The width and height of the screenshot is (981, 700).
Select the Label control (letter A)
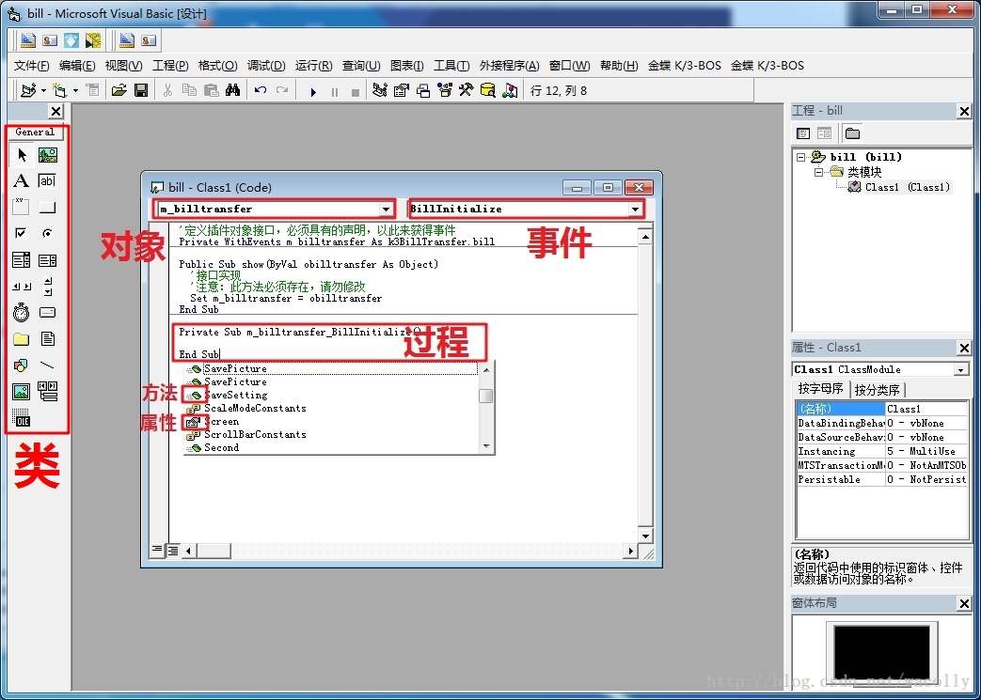click(x=22, y=180)
